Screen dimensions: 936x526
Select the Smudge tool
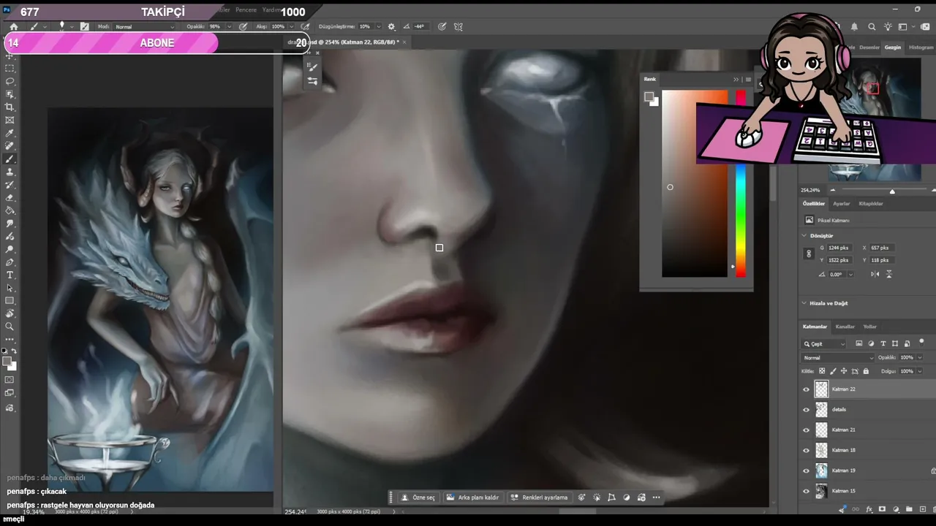10,224
